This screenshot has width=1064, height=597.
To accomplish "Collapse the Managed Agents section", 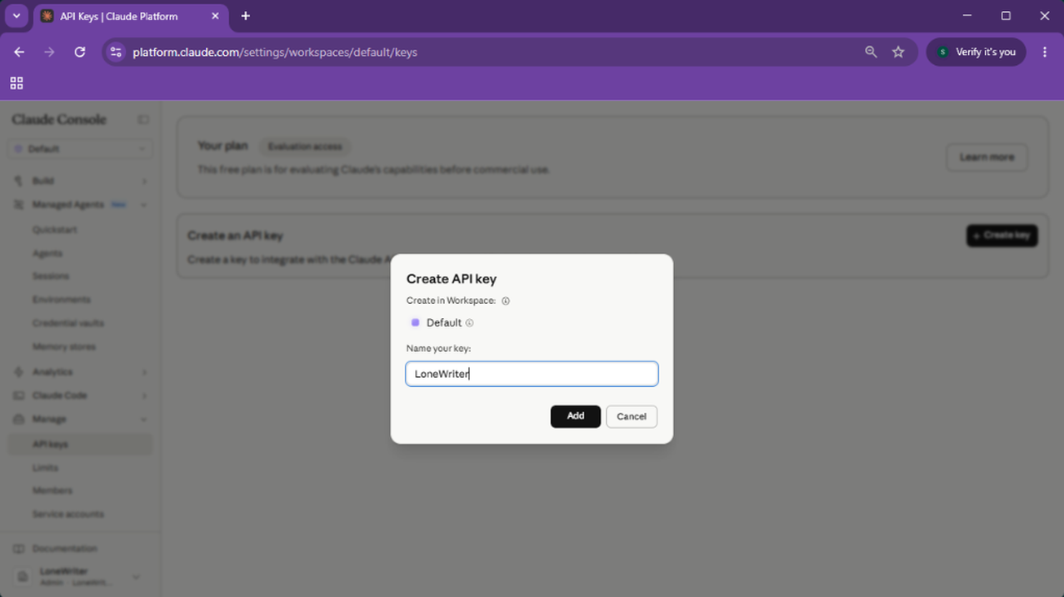I will pyautogui.click(x=80, y=205).
